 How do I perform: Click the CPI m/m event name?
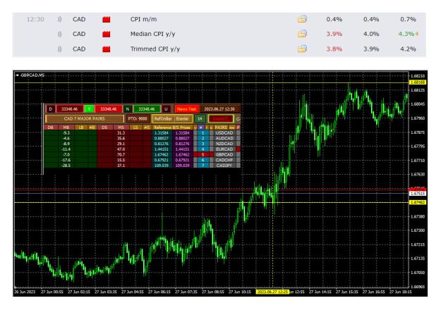click(143, 20)
